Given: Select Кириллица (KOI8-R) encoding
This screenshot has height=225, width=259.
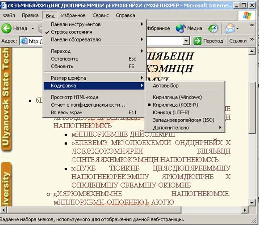Looking at the screenshot, I should click(x=185, y=105).
